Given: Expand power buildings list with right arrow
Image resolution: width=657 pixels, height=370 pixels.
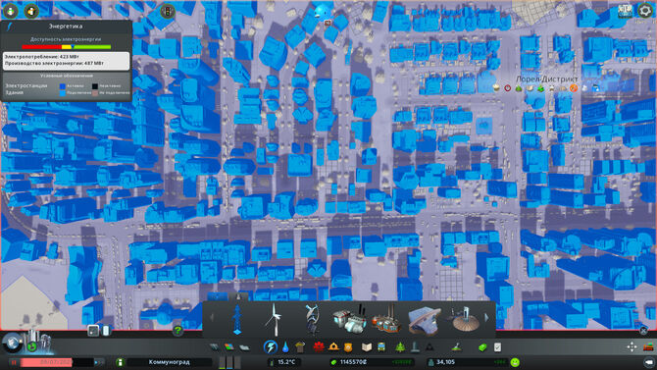Looking at the screenshot, I should click(486, 318).
